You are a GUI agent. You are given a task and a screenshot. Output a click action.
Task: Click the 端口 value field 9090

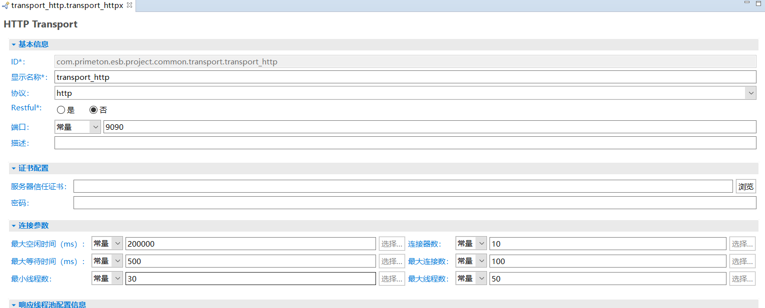pyautogui.click(x=429, y=127)
